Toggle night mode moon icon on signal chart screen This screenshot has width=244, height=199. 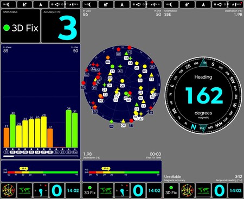tap(8, 4)
